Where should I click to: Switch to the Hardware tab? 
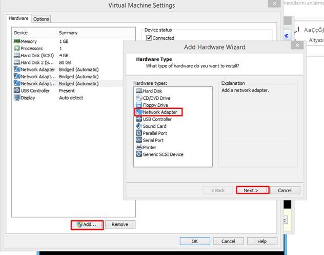tap(18, 18)
